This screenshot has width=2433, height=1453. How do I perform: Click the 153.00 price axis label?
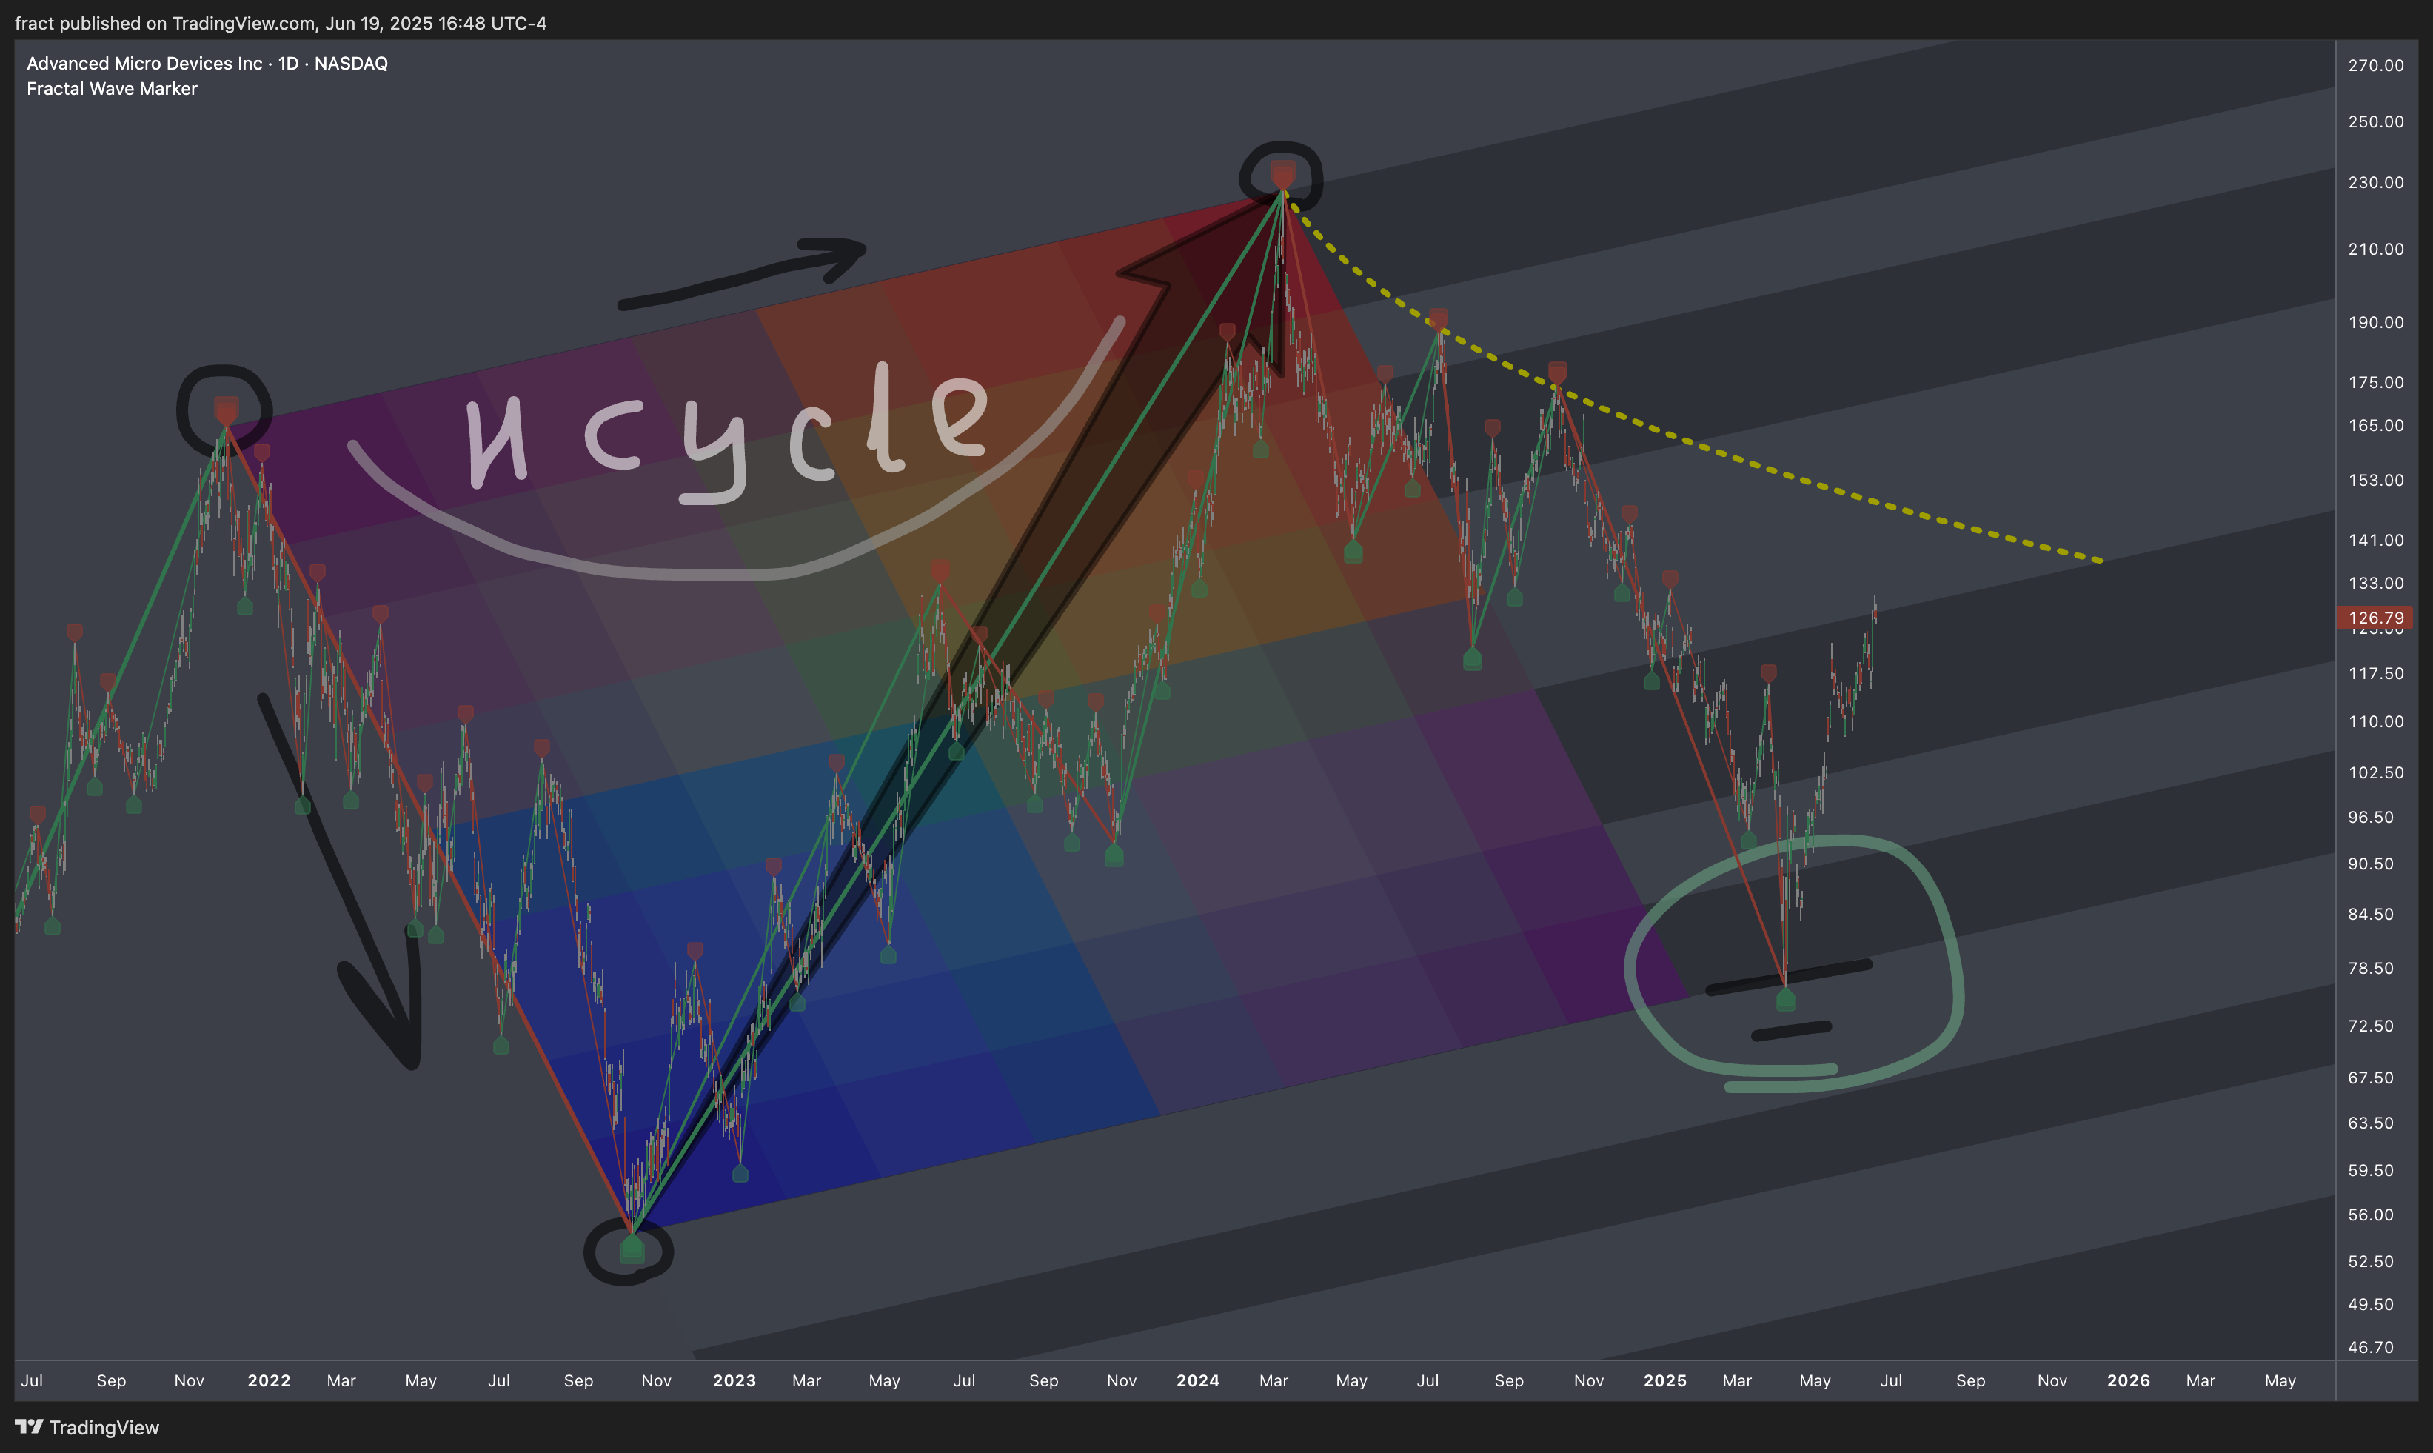pos(2375,480)
